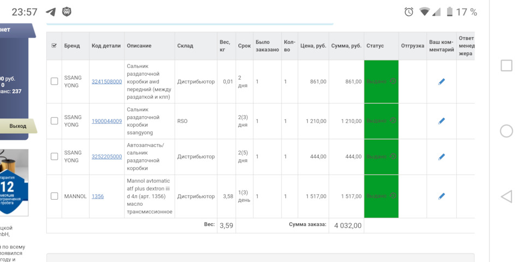
Task: Open status history for part 3252205000
Action: point(393,157)
